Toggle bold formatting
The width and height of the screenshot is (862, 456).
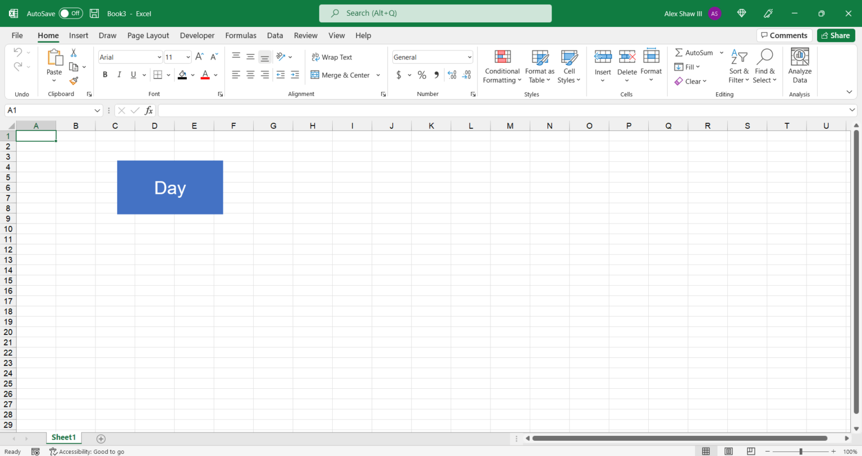click(105, 75)
